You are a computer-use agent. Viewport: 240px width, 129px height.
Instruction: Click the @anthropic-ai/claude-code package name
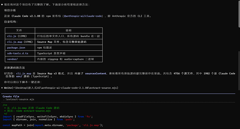(x=83, y=16)
